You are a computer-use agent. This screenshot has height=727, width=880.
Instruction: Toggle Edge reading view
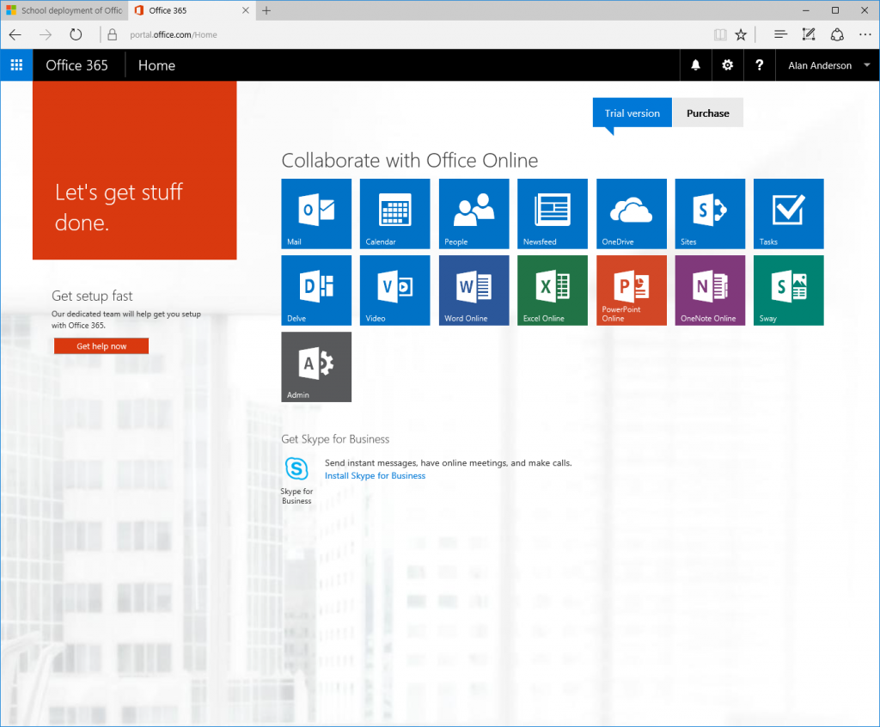click(720, 35)
